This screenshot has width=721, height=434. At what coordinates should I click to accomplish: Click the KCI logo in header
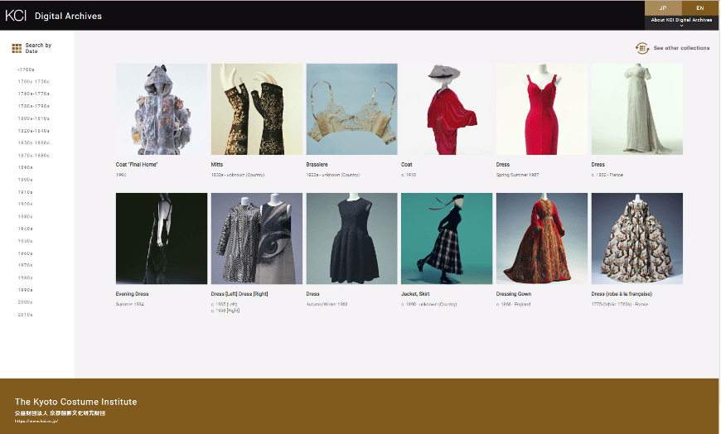[x=17, y=15]
